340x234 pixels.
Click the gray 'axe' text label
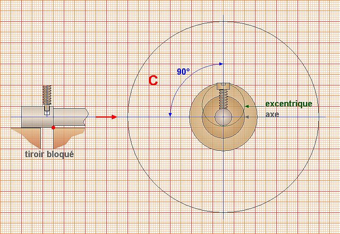point(272,114)
